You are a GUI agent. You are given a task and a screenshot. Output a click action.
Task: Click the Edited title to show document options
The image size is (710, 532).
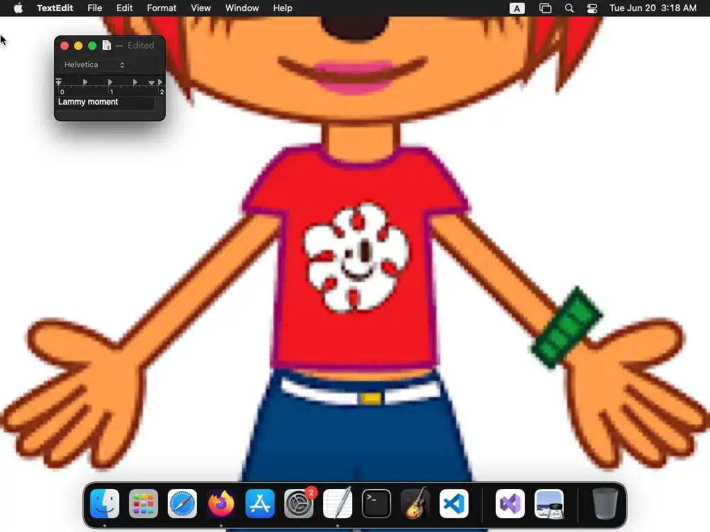coord(140,45)
